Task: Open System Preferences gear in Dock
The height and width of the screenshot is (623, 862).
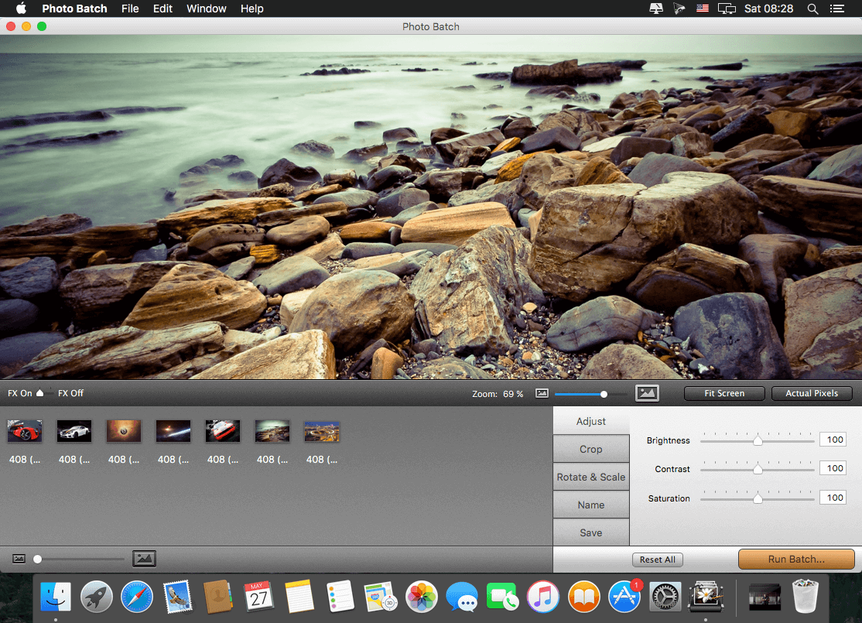Action: pos(665,597)
